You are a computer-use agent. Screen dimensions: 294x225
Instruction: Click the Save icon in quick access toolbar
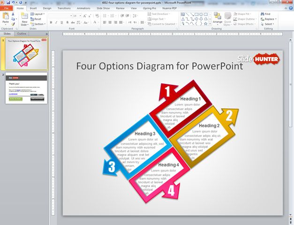click(x=8, y=3)
